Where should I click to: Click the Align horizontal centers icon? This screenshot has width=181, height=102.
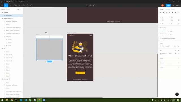[x=163, y=12]
